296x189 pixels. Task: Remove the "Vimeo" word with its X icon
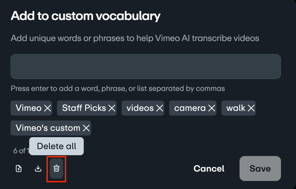[x=47, y=108]
